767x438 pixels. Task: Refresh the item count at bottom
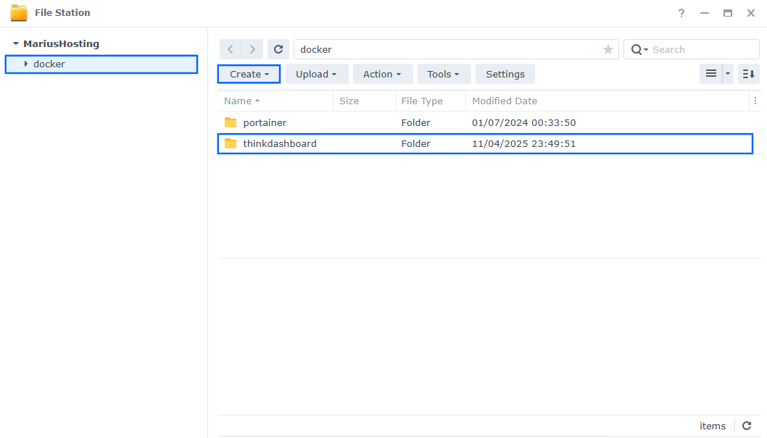coord(747,426)
